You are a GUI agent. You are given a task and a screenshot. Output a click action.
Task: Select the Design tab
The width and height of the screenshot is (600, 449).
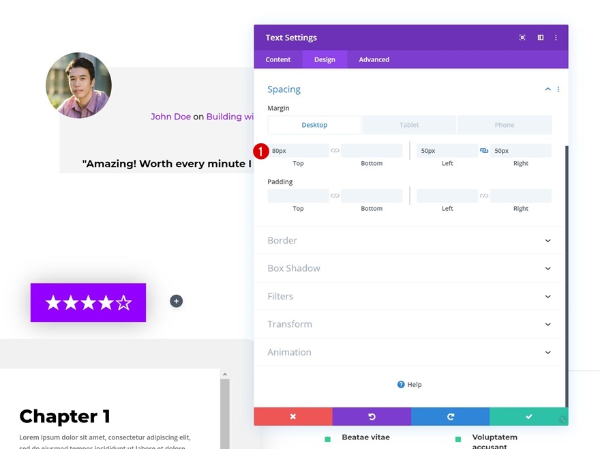click(x=325, y=59)
